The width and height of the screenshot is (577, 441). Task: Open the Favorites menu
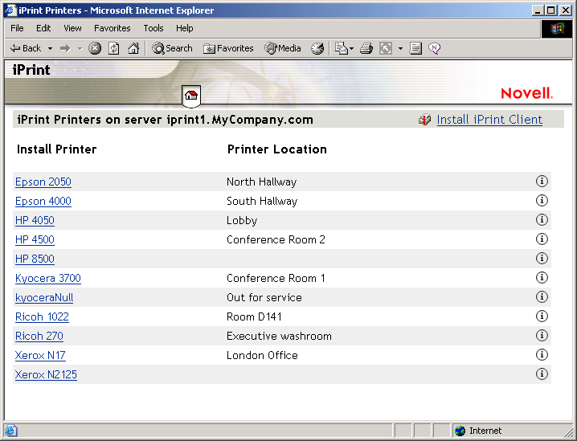113,28
